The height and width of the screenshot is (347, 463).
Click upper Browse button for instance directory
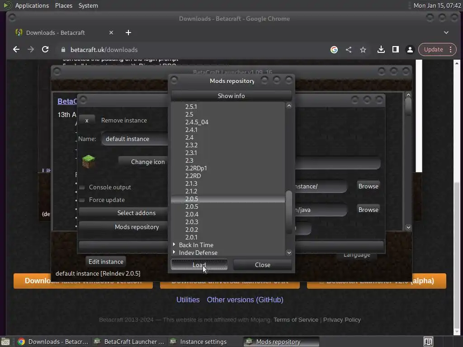[x=368, y=186]
